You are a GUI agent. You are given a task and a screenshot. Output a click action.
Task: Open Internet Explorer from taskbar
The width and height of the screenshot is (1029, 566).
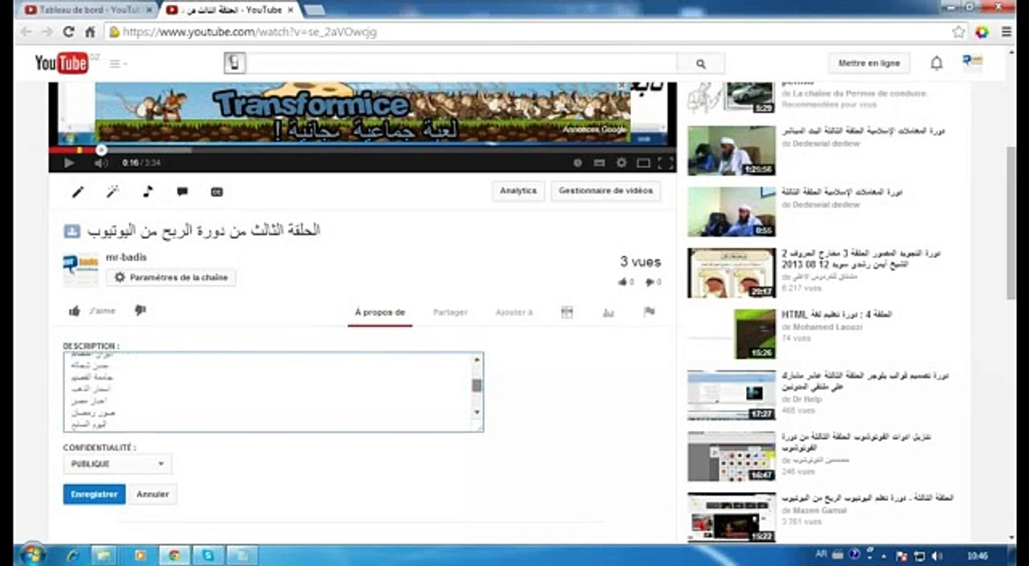click(73, 556)
